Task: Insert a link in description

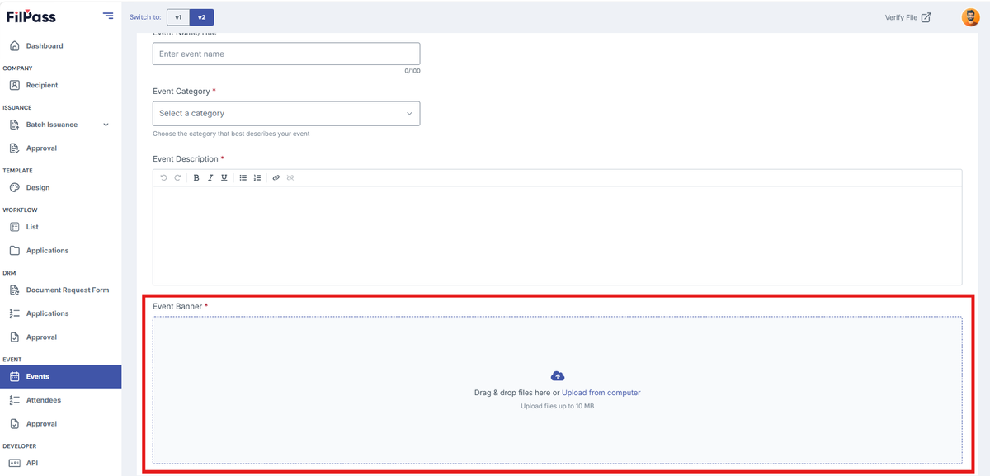Action: click(276, 177)
